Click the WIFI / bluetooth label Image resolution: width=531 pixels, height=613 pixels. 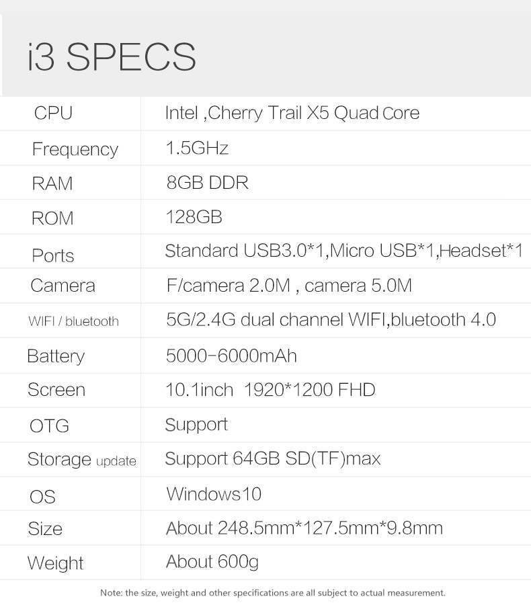click(73, 321)
